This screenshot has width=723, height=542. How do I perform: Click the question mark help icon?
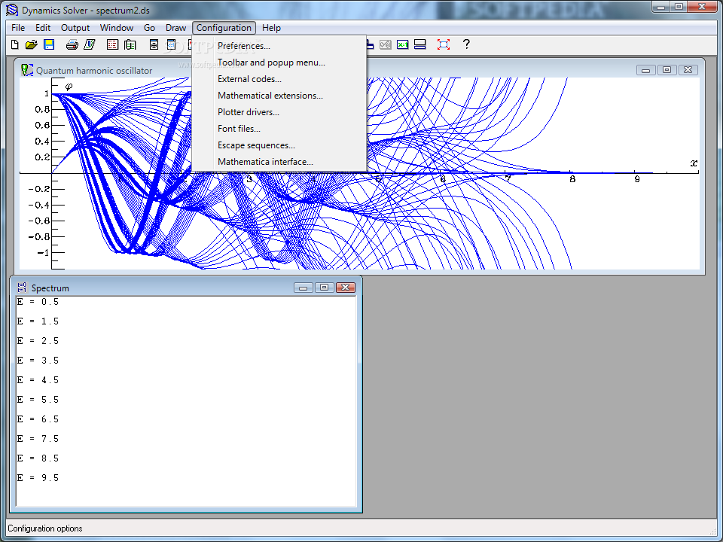point(466,44)
